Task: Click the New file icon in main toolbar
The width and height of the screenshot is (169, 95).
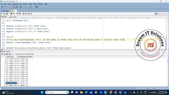Action: 9,7
